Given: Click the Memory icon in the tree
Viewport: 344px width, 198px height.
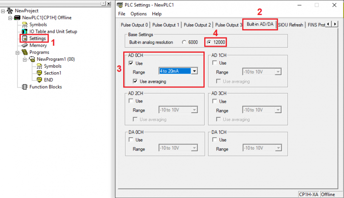Looking at the screenshot, I should tap(25, 45).
